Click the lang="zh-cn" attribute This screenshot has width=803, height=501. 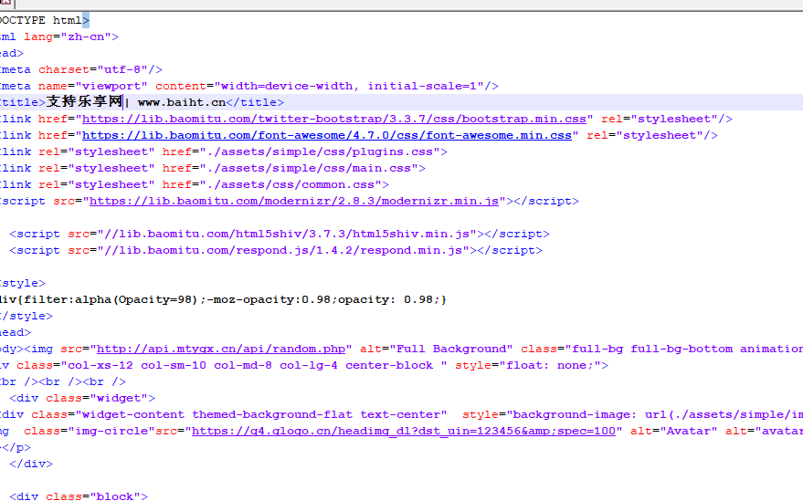click(68, 37)
